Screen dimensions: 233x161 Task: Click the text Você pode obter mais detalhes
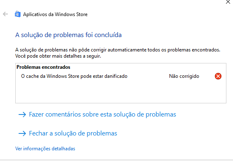point(58,56)
